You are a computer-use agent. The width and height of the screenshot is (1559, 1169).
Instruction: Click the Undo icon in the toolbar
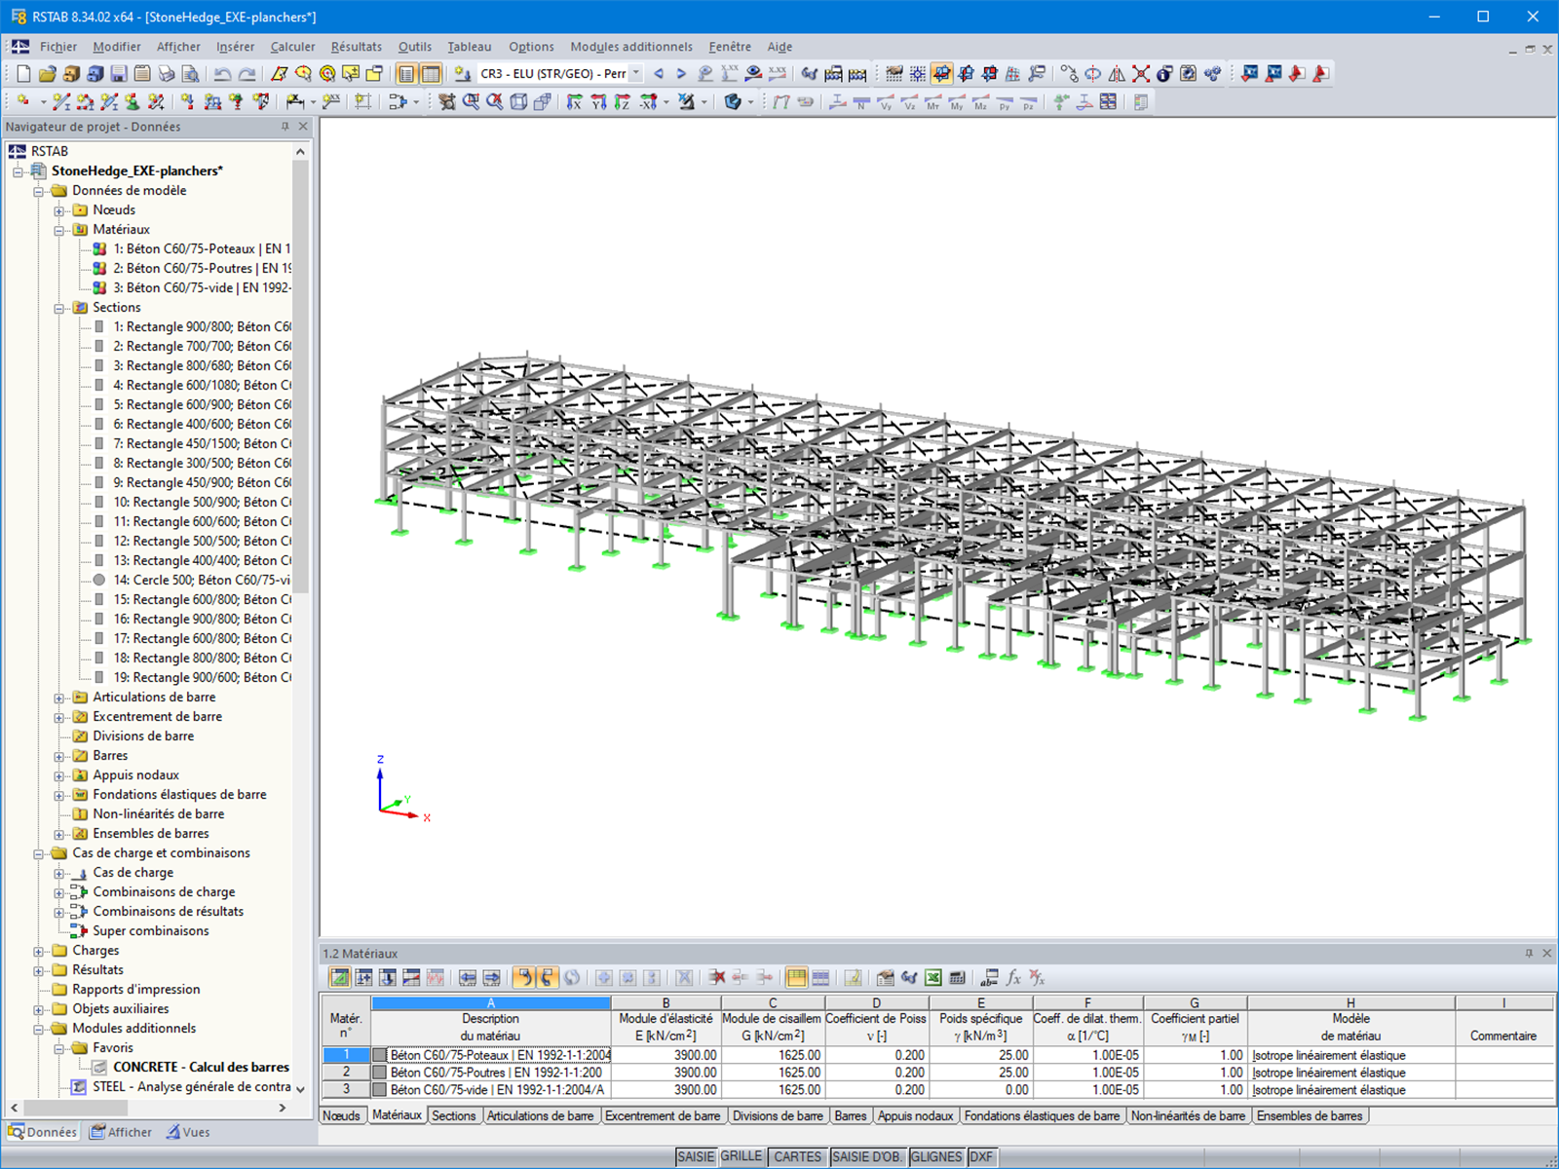[x=224, y=73]
